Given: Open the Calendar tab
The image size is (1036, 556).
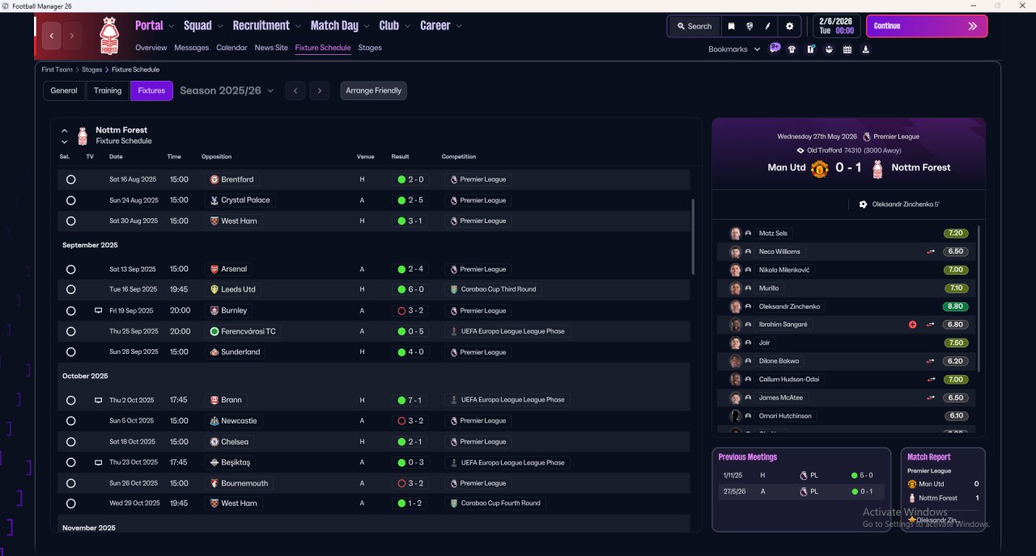Looking at the screenshot, I should 231,48.
